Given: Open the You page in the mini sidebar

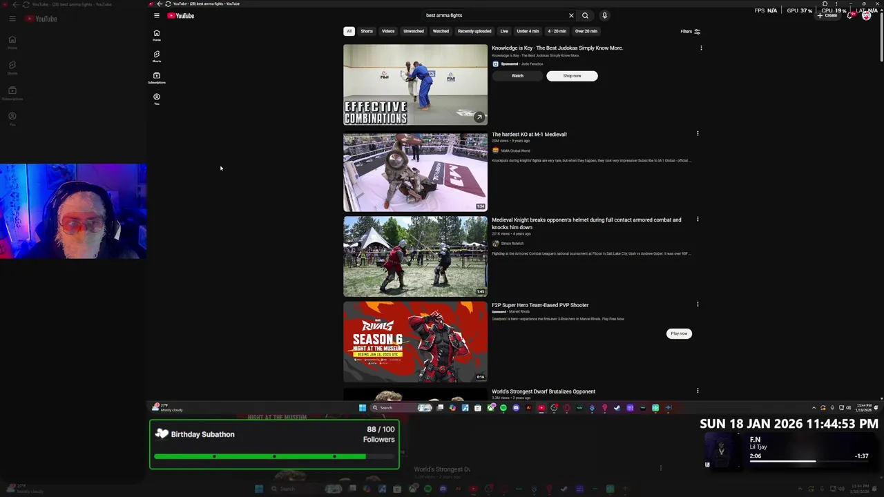Looking at the screenshot, I should 157,99.
